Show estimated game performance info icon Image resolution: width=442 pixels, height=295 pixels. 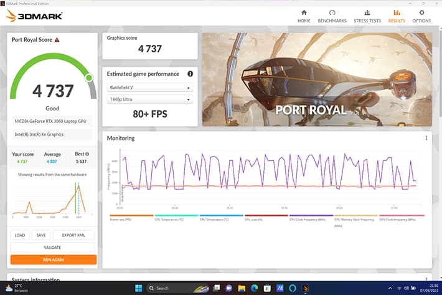(x=190, y=74)
